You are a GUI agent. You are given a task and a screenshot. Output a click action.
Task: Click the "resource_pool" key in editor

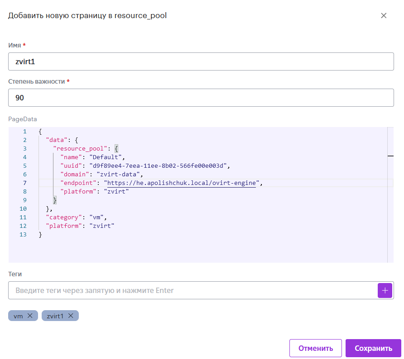click(x=80, y=149)
